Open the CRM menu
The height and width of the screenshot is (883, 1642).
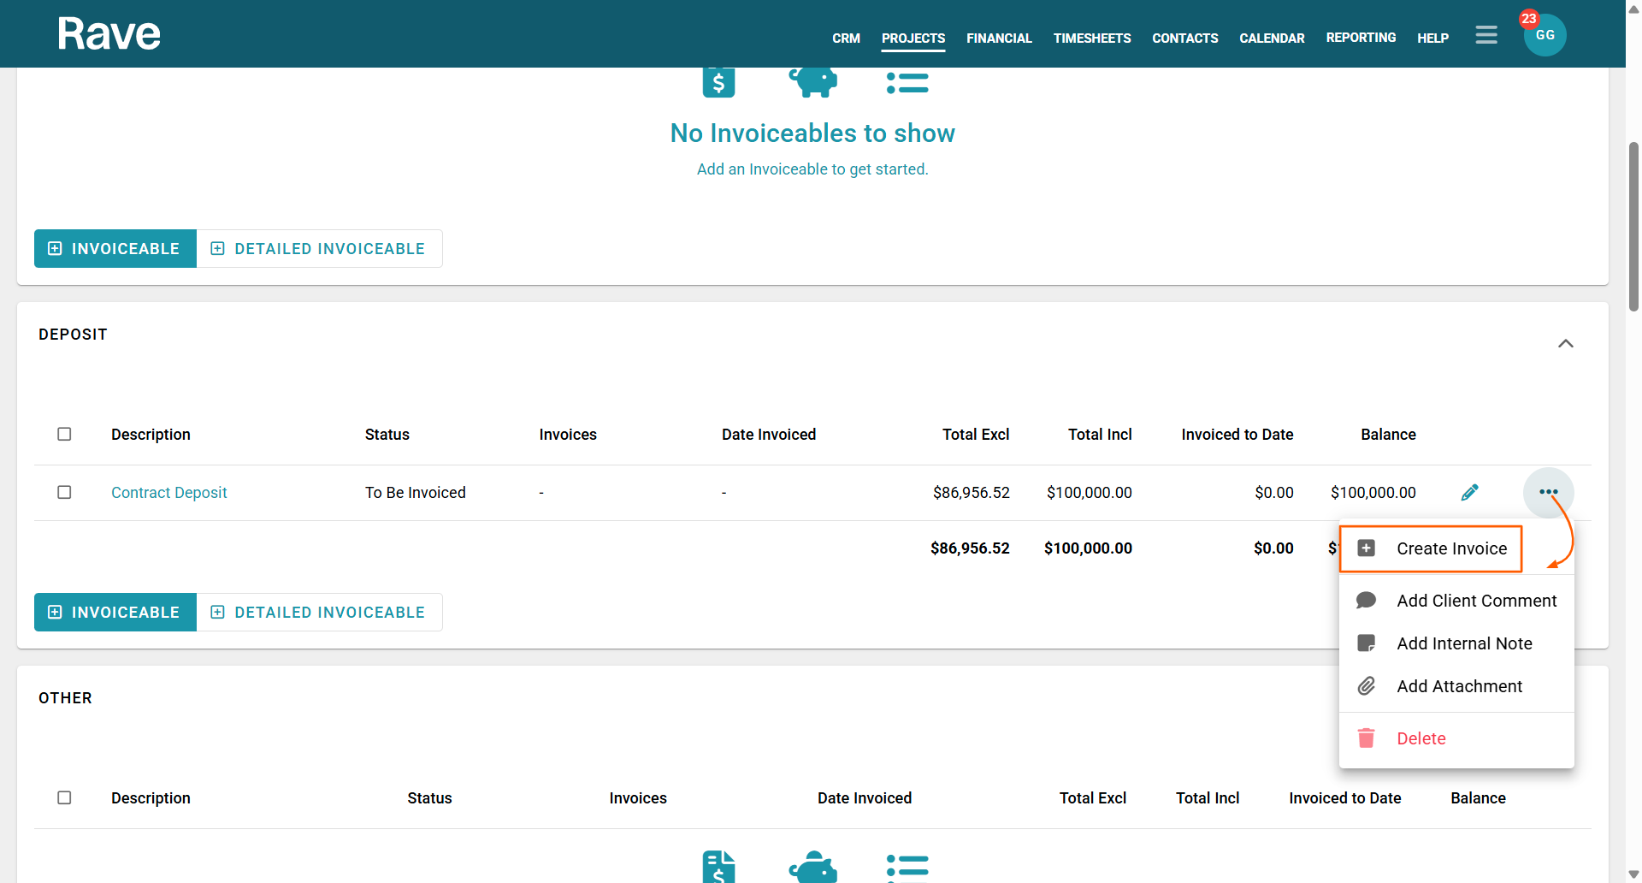click(846, 39)
